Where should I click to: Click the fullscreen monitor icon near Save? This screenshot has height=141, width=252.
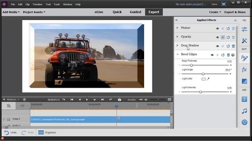tap(224, 4)
